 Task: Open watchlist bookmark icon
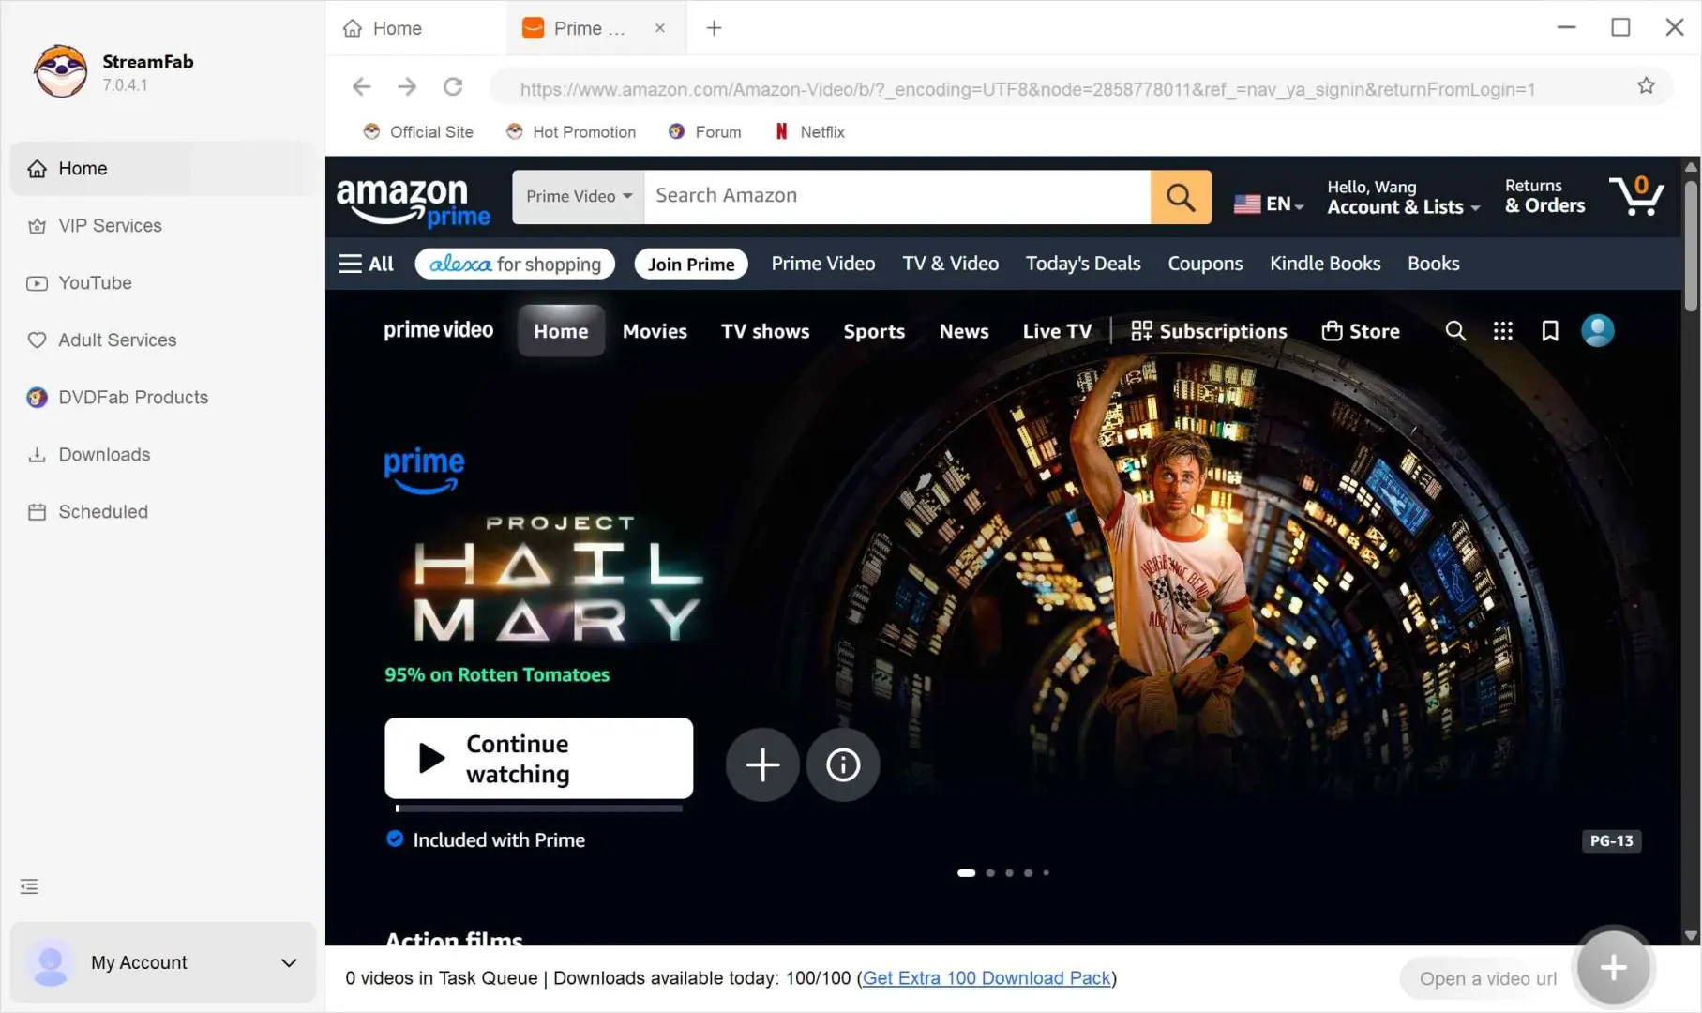[1550, 331]
